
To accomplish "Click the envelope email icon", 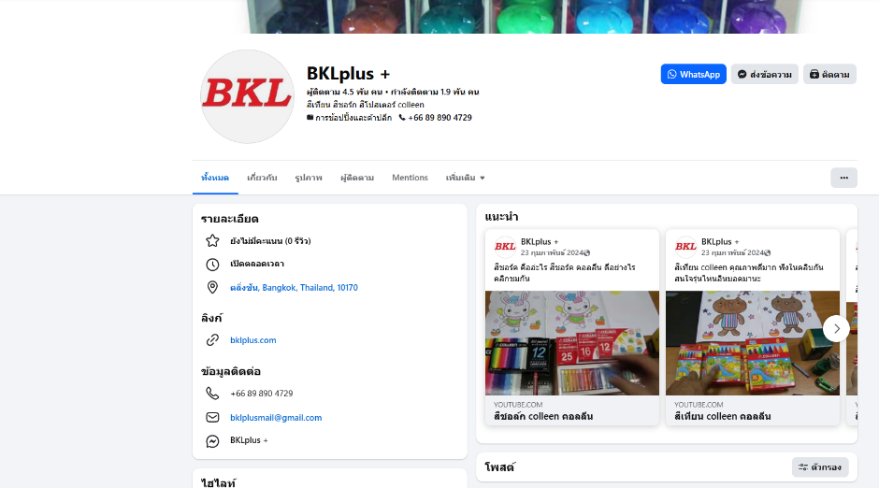I will (212, 417).
